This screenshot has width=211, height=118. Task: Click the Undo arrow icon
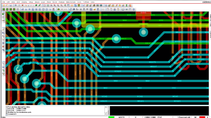click(26, 5)
